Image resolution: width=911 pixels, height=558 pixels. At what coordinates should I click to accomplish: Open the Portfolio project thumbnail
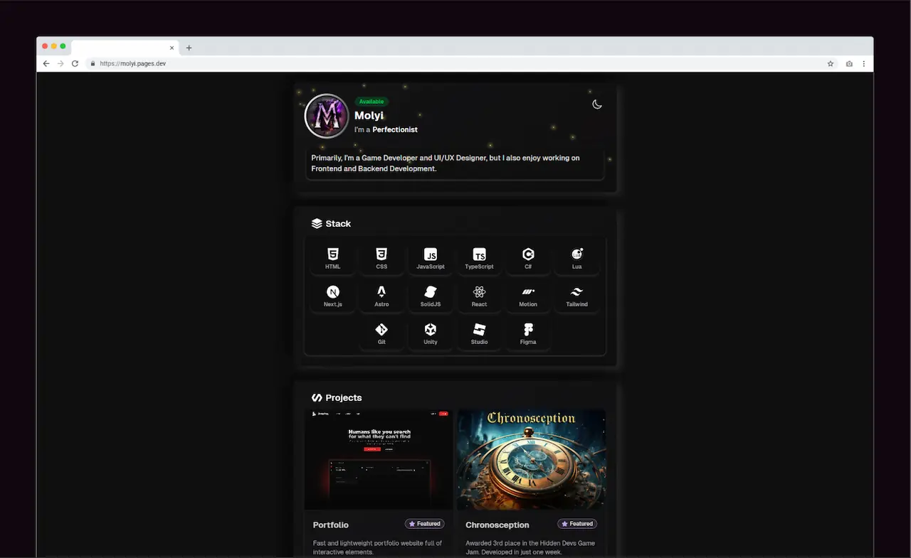(379, 459)
